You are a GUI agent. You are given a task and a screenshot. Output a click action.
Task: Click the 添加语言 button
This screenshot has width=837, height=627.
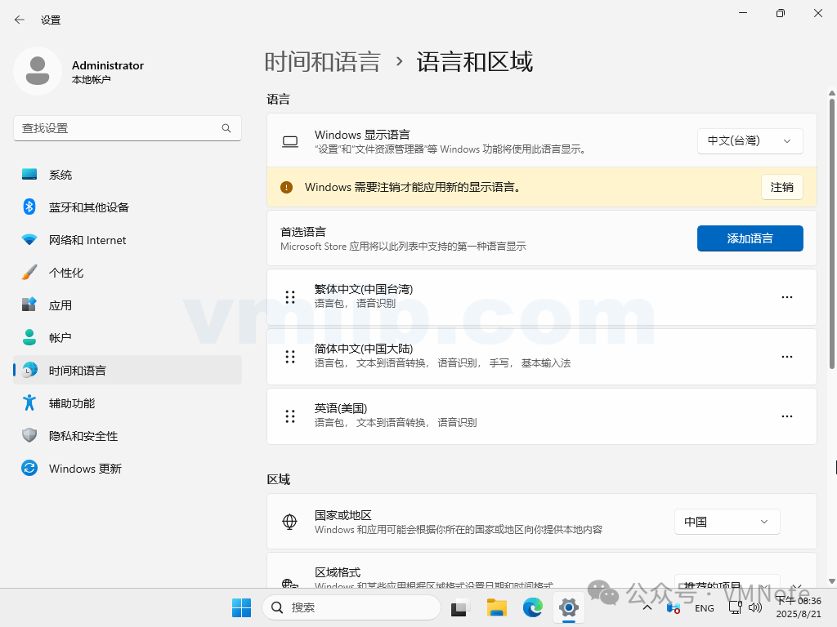click(750, 238)
